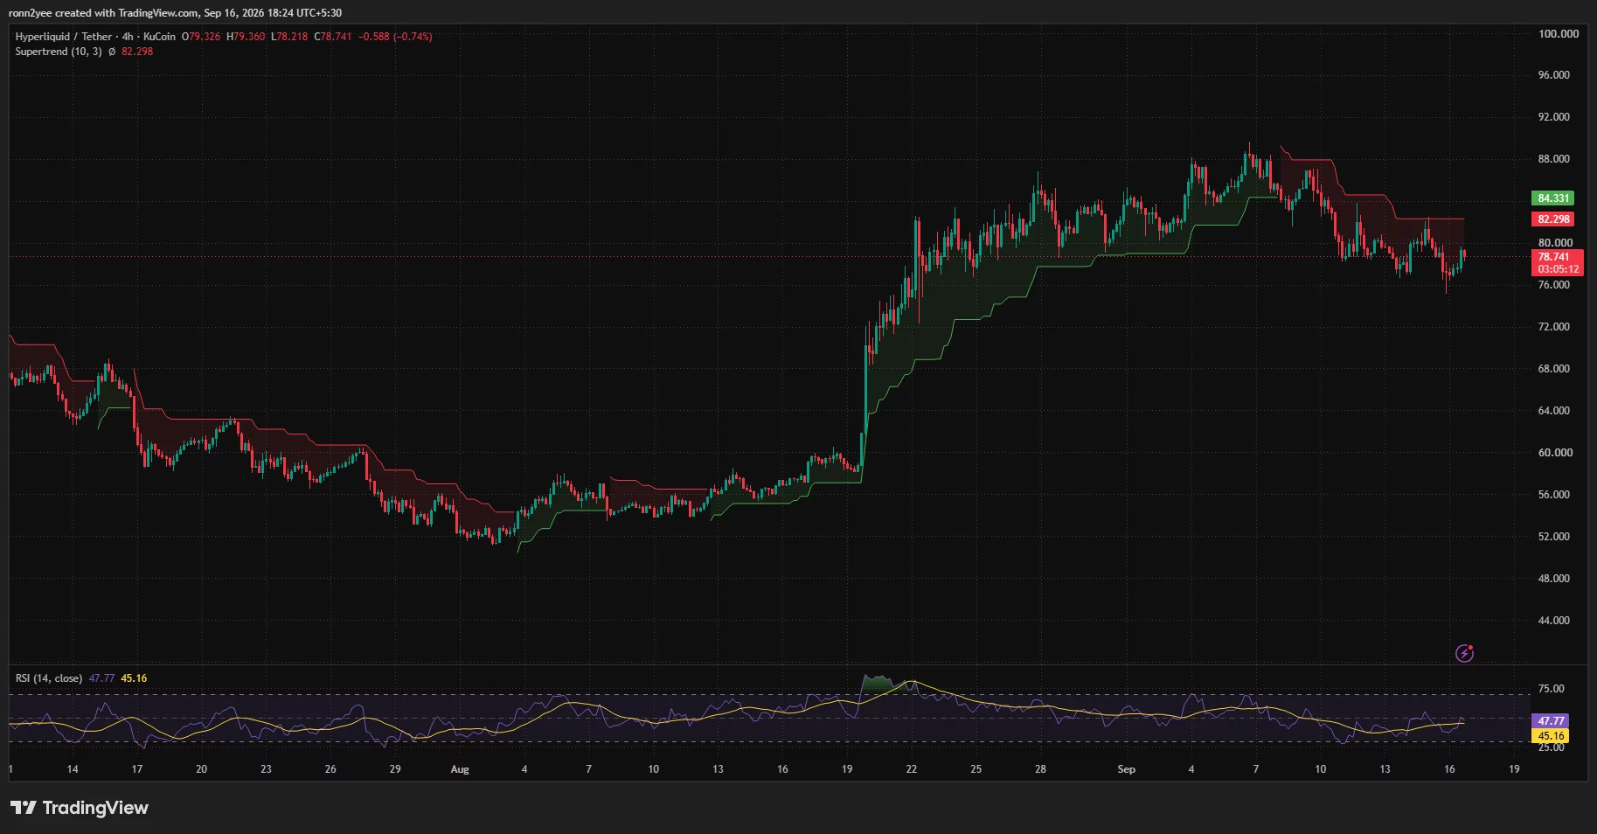Click the 64.000 price scale level
Image resolution: width=1597 pixels, height=834 pixels.
tap(1554, 411)
